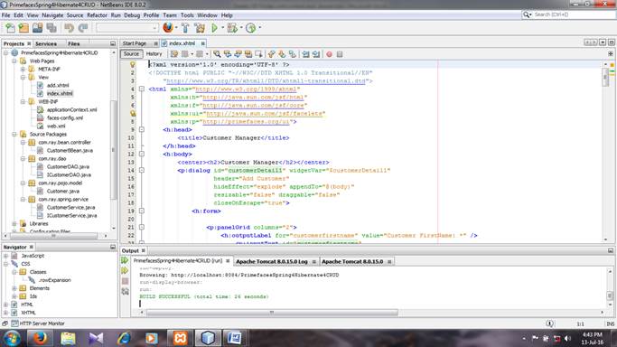Re-run green arrow in Output panel
Viewport: 617px width, 347px height.
[126, 260]
